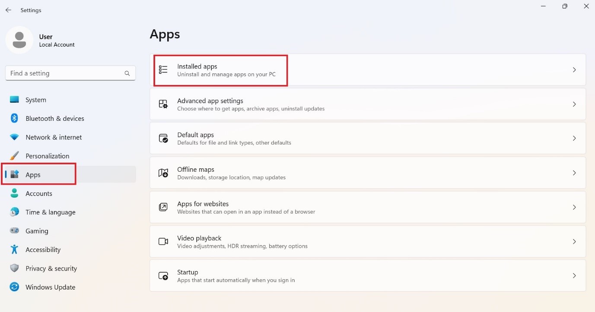Select Privacy & security in sidebar

(x=51, y=268)
